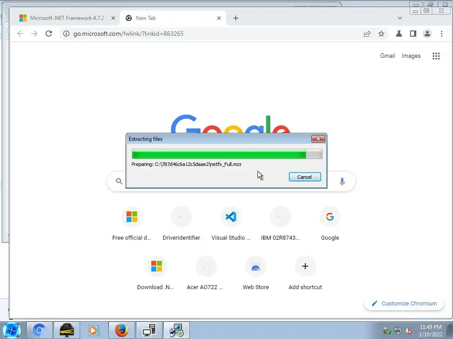Open Google Images link
The height and width of the screenshot is (339, 453).
click(x=411, y=56)
